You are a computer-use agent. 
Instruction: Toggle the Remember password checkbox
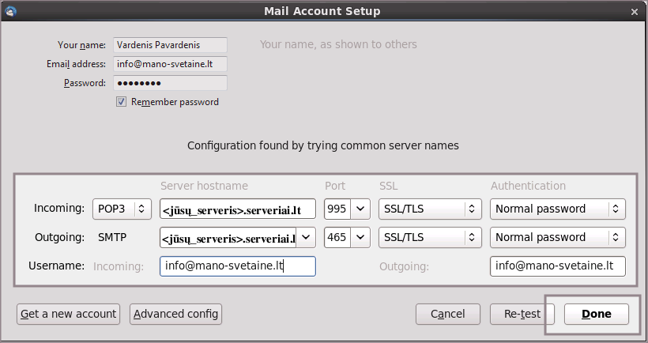(121, 102)
